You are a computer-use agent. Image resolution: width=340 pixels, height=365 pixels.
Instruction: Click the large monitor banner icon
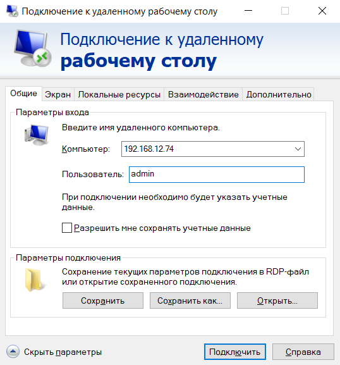33,49
